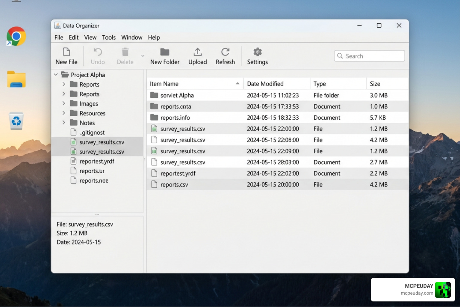Click file icon of 22:06:00 survey_results.csv row

[154, 140]
